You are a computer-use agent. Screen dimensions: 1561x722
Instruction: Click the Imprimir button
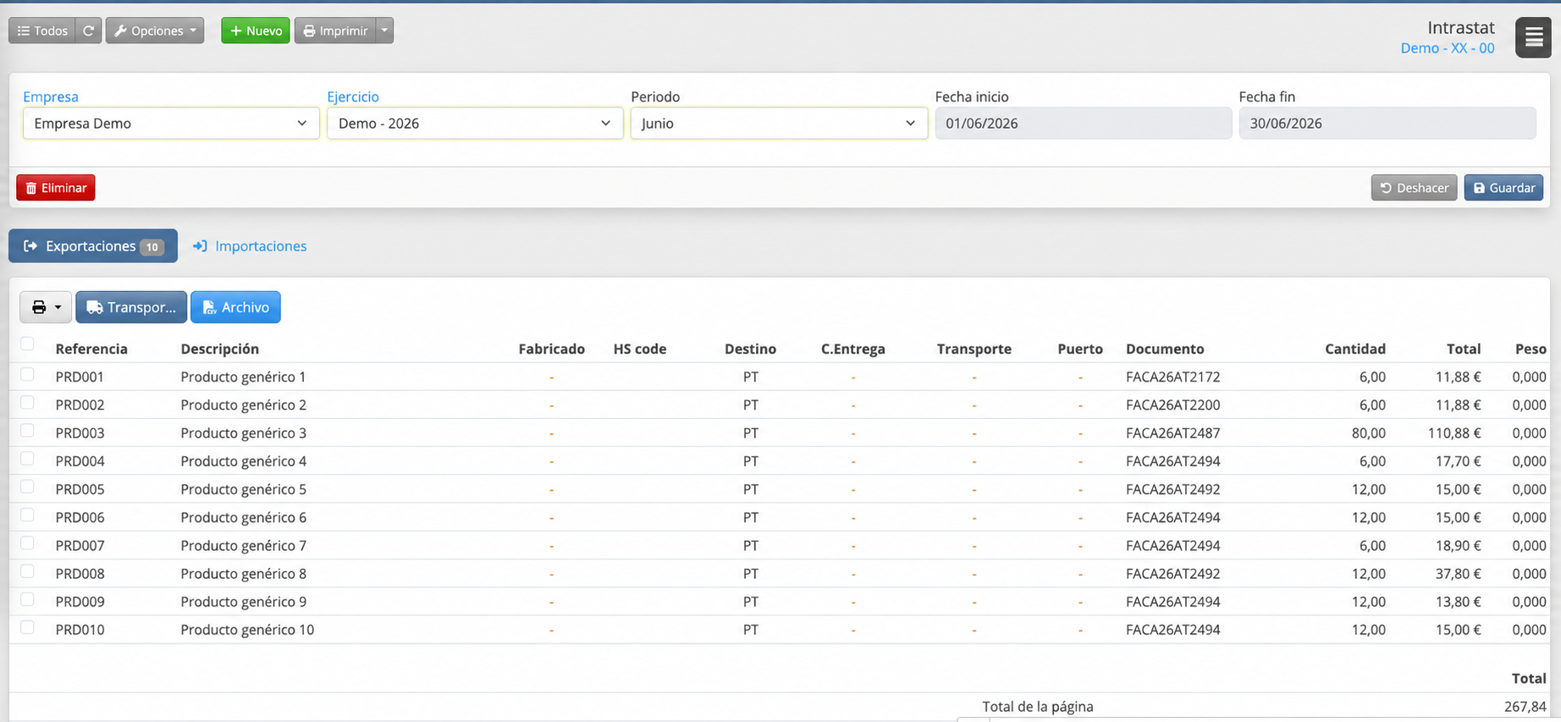(x=335, y=30)
